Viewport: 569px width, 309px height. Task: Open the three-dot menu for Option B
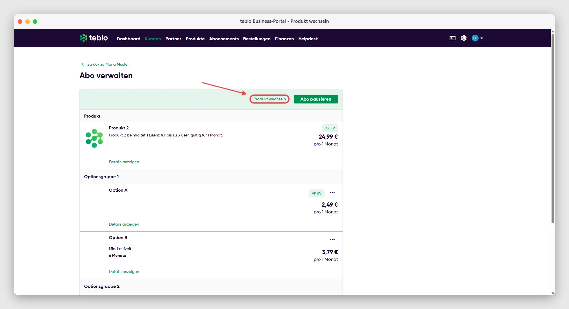point(332,240)
